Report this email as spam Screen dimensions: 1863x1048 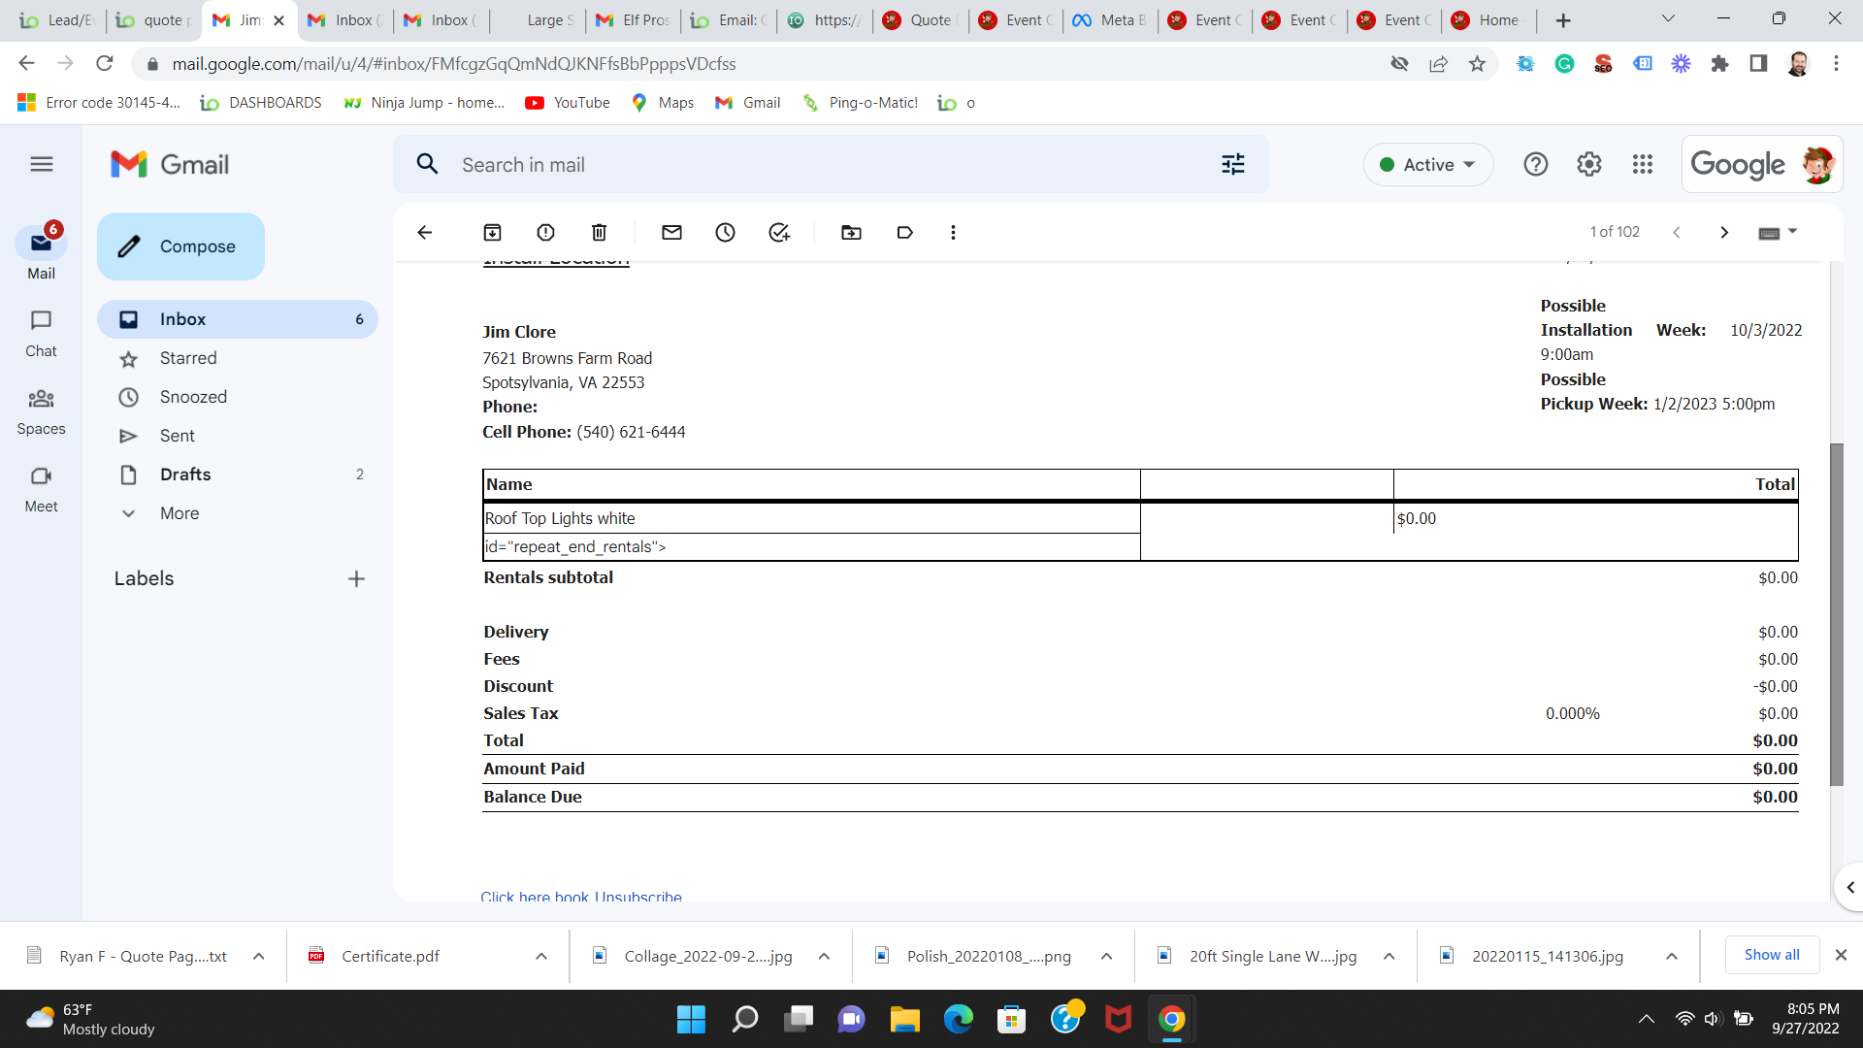pos(545,232)
